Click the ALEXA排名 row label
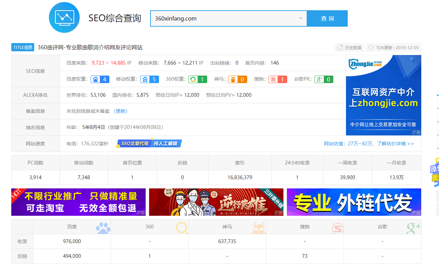 click(x=36, y=95)
